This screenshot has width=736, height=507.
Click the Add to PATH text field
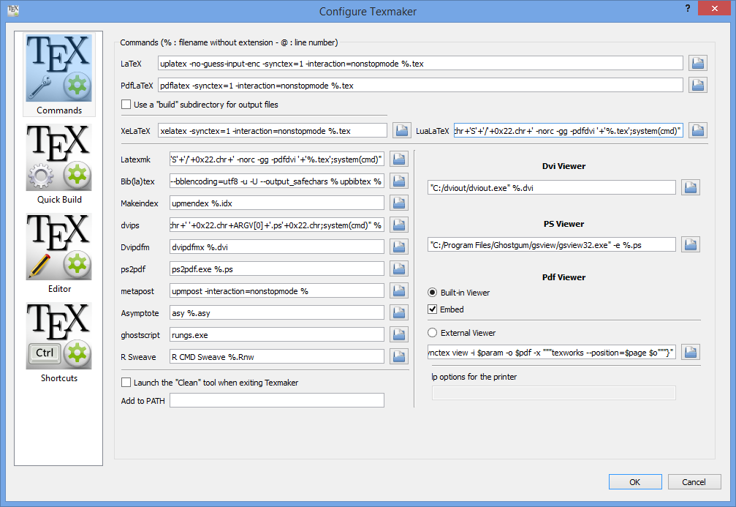(x=276, y=400)
